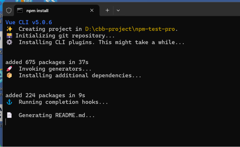Click the blinking cursor on the last line
This screenshot has width=240, height=147.
pos(6,122)
